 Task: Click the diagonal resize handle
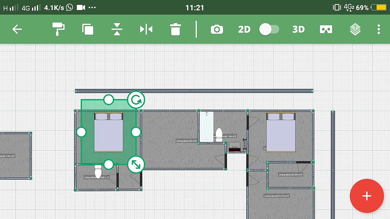coord(136,165)
